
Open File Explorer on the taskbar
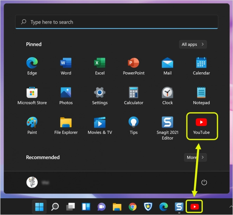pyautogui.click(x=117, y=207)
